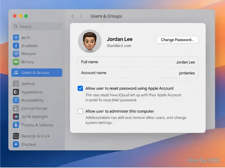Open General settings pane
225x168 pixels.
(37, 84)
